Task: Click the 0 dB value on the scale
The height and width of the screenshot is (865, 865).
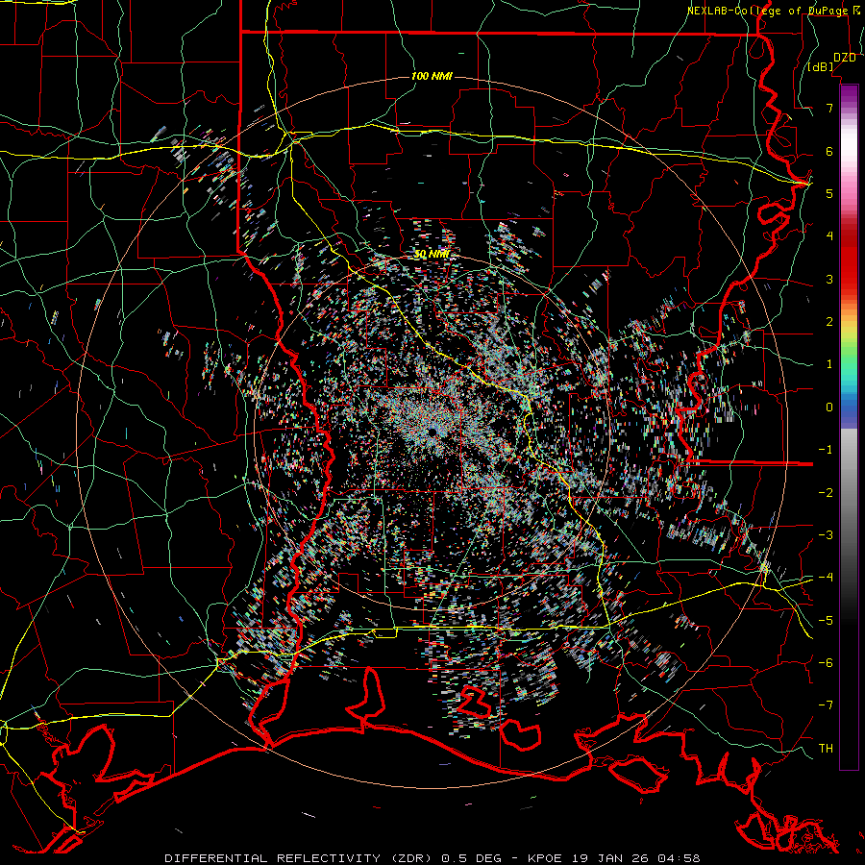Action: pyautogui.click(x=829, y=408)
